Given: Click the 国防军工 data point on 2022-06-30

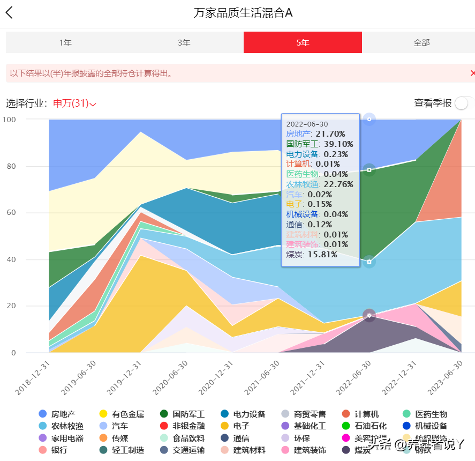Looking at the screenshot, I should [x=369, y=170].
